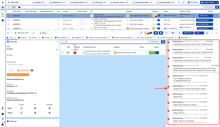Open the help question mark icon

coord(3,114)
